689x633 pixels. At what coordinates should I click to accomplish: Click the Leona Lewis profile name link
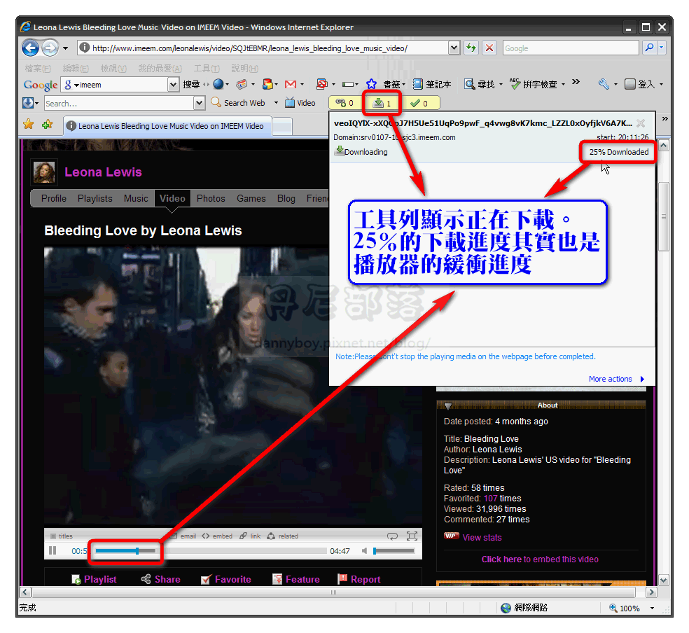[103, 172]
